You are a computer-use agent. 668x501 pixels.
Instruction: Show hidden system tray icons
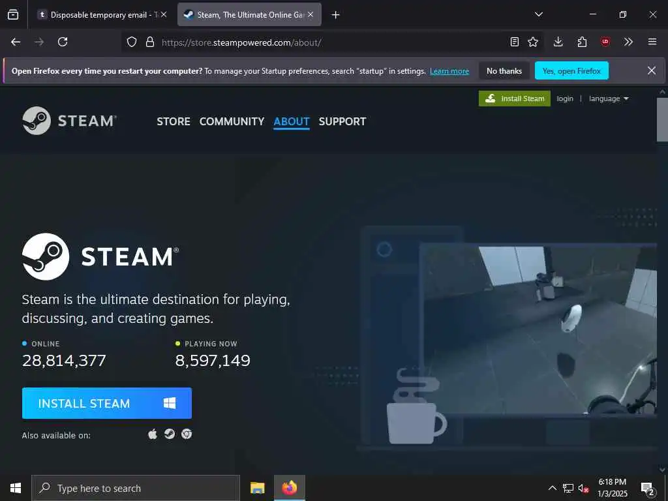tap(552, 488)
